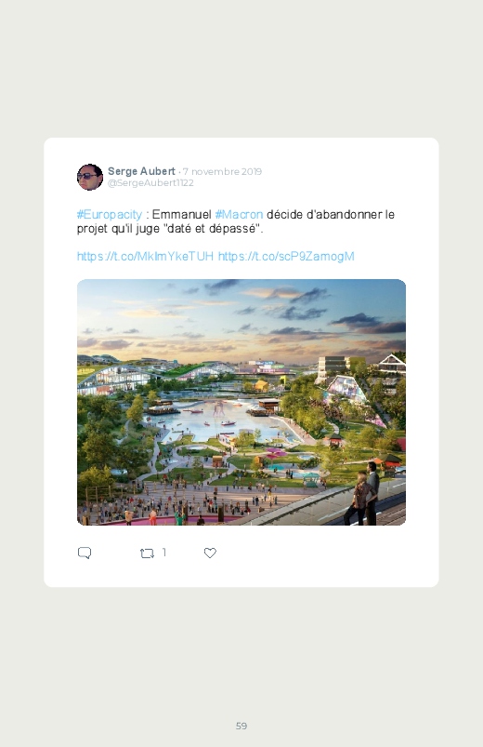Viewport: 483px width, 747px height.
Task: Open Serge Aubert's profile picture
Action: (x=90, y=178)
